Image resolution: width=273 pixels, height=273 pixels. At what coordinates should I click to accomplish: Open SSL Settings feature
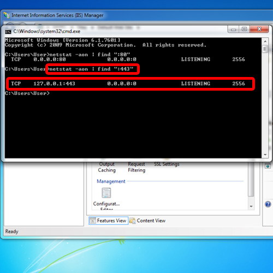coord(167,164)
